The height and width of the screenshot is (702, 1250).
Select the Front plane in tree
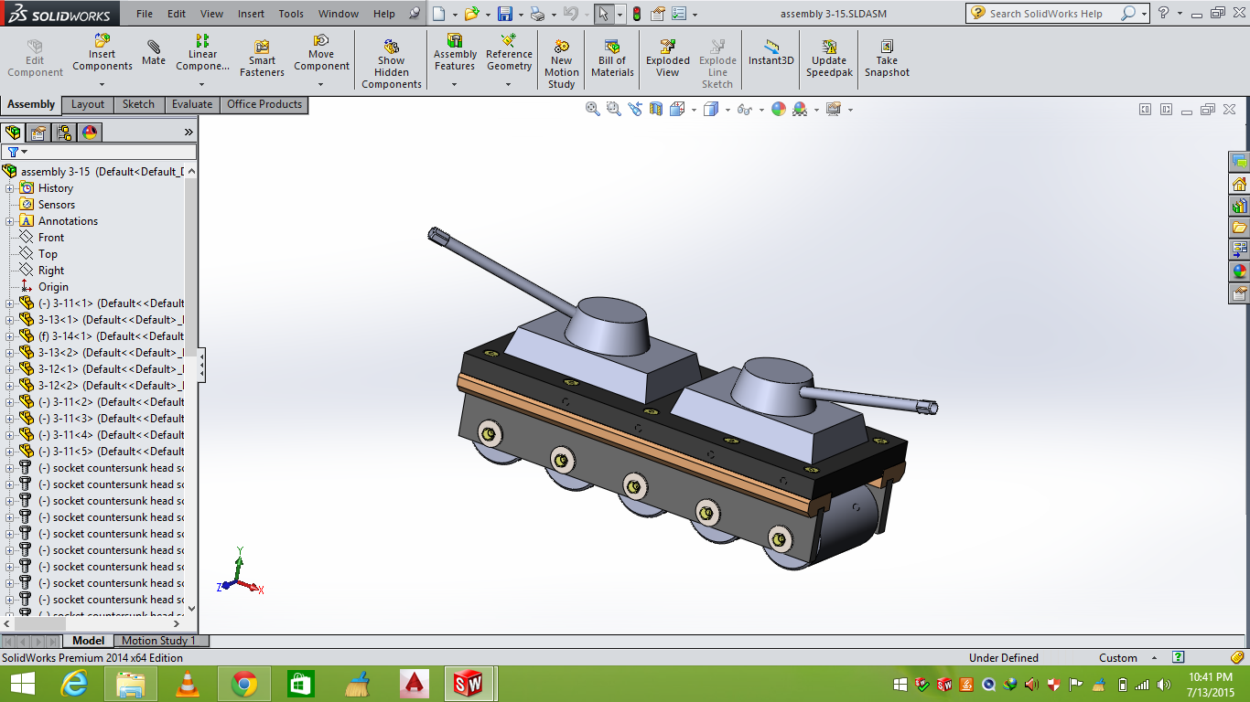50,238
